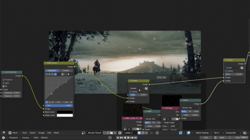
Task: Duplicate castle_2 mask with copy icon
Action: point(143,133)
